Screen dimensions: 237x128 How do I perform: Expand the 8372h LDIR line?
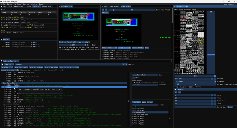[x=5, y=117]
